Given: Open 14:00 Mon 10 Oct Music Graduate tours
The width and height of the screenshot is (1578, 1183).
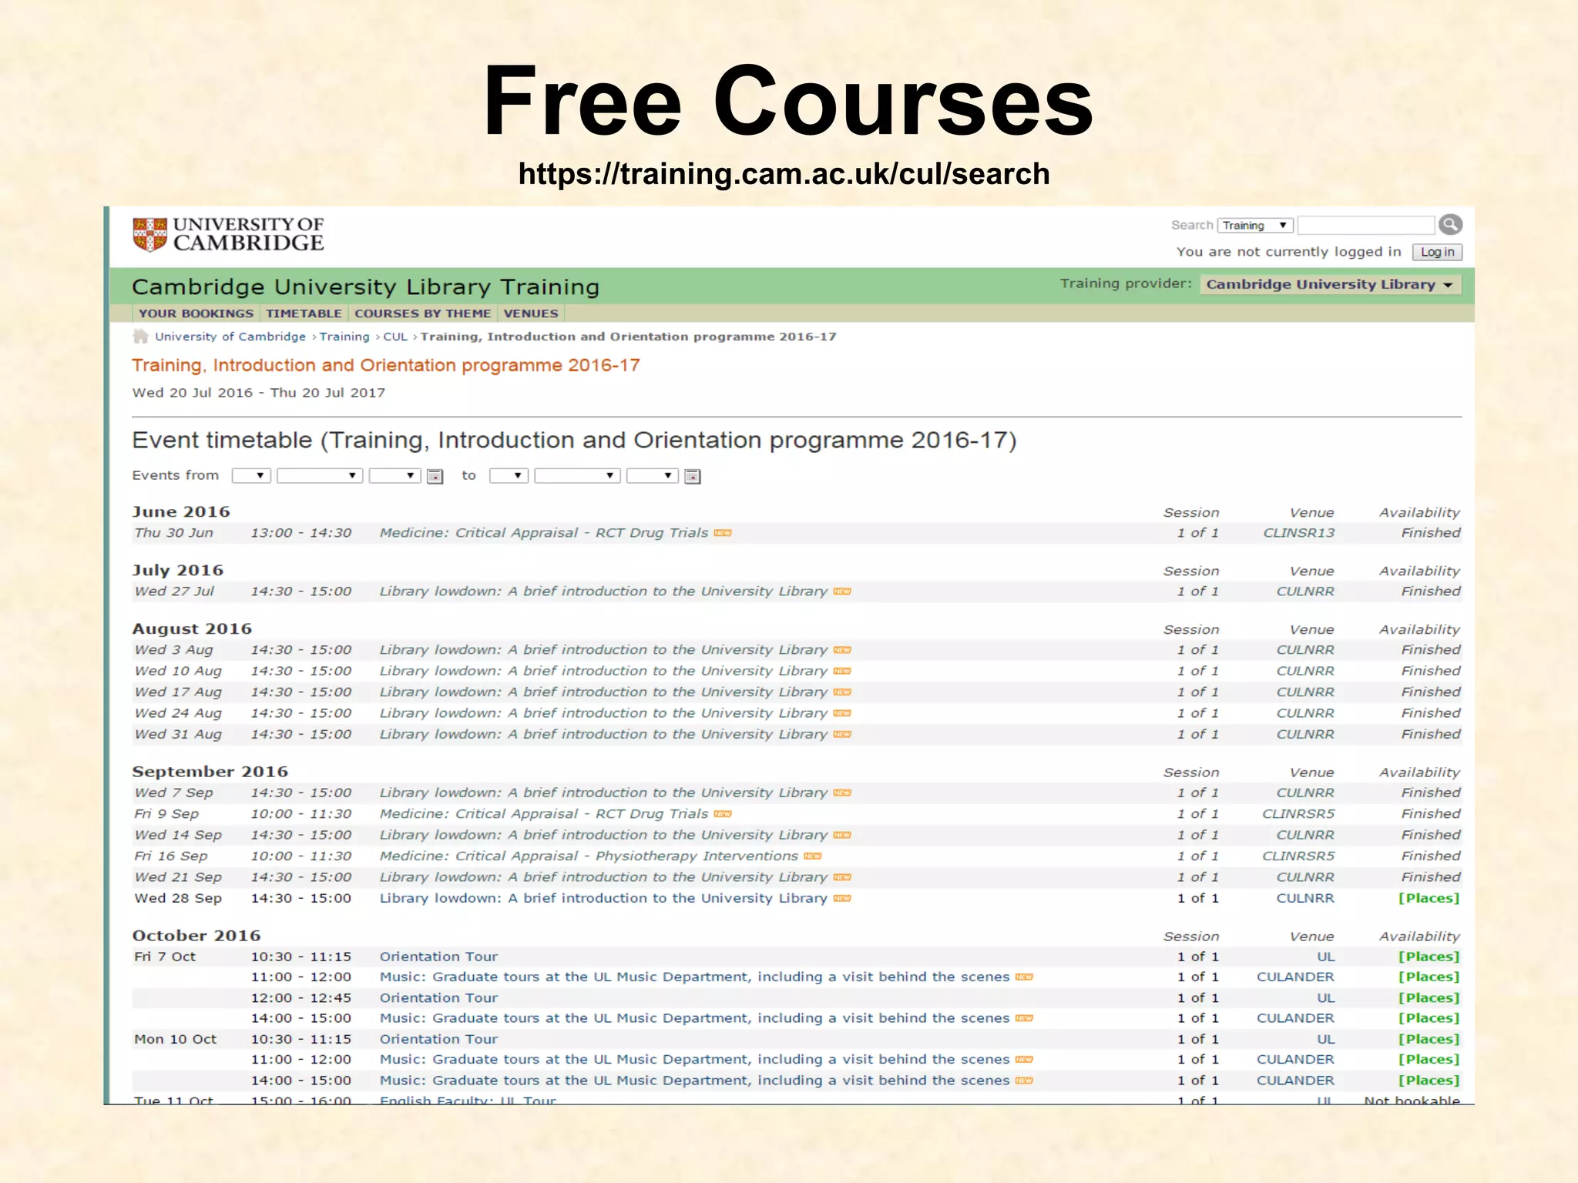Looking at the screenshot, I should tap(694, 1081).
